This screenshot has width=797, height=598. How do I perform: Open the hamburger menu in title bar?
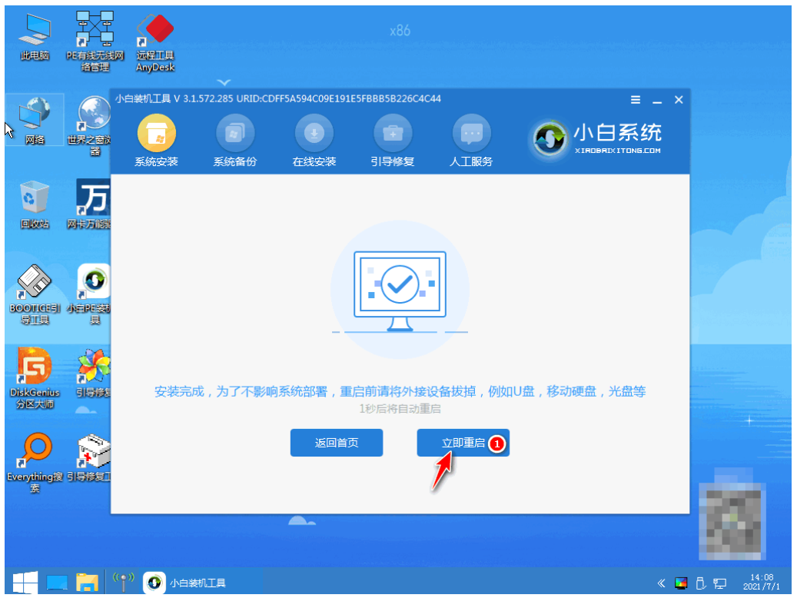pyautogui.click(x=636, y=100)
